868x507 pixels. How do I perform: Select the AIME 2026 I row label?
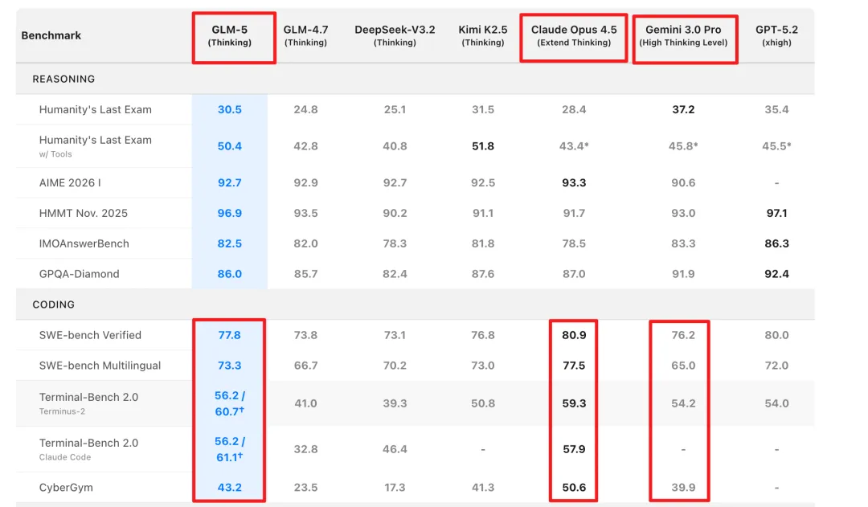[70, 182]
